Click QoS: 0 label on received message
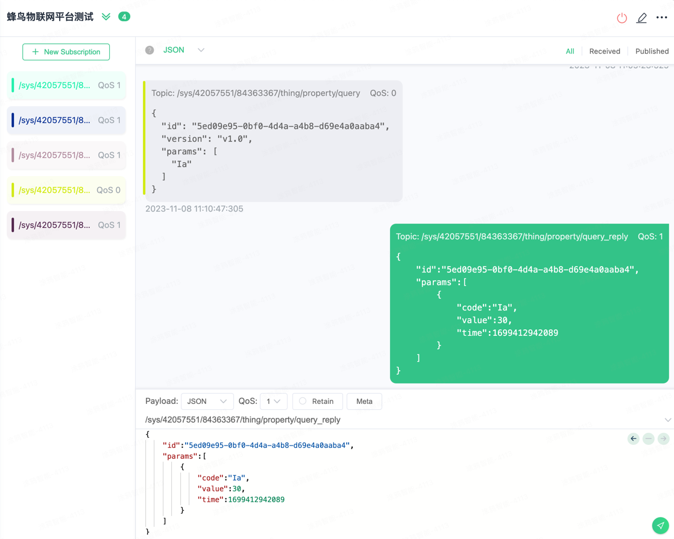This screenshot has height=539, width=674. (x=383, y=93)
